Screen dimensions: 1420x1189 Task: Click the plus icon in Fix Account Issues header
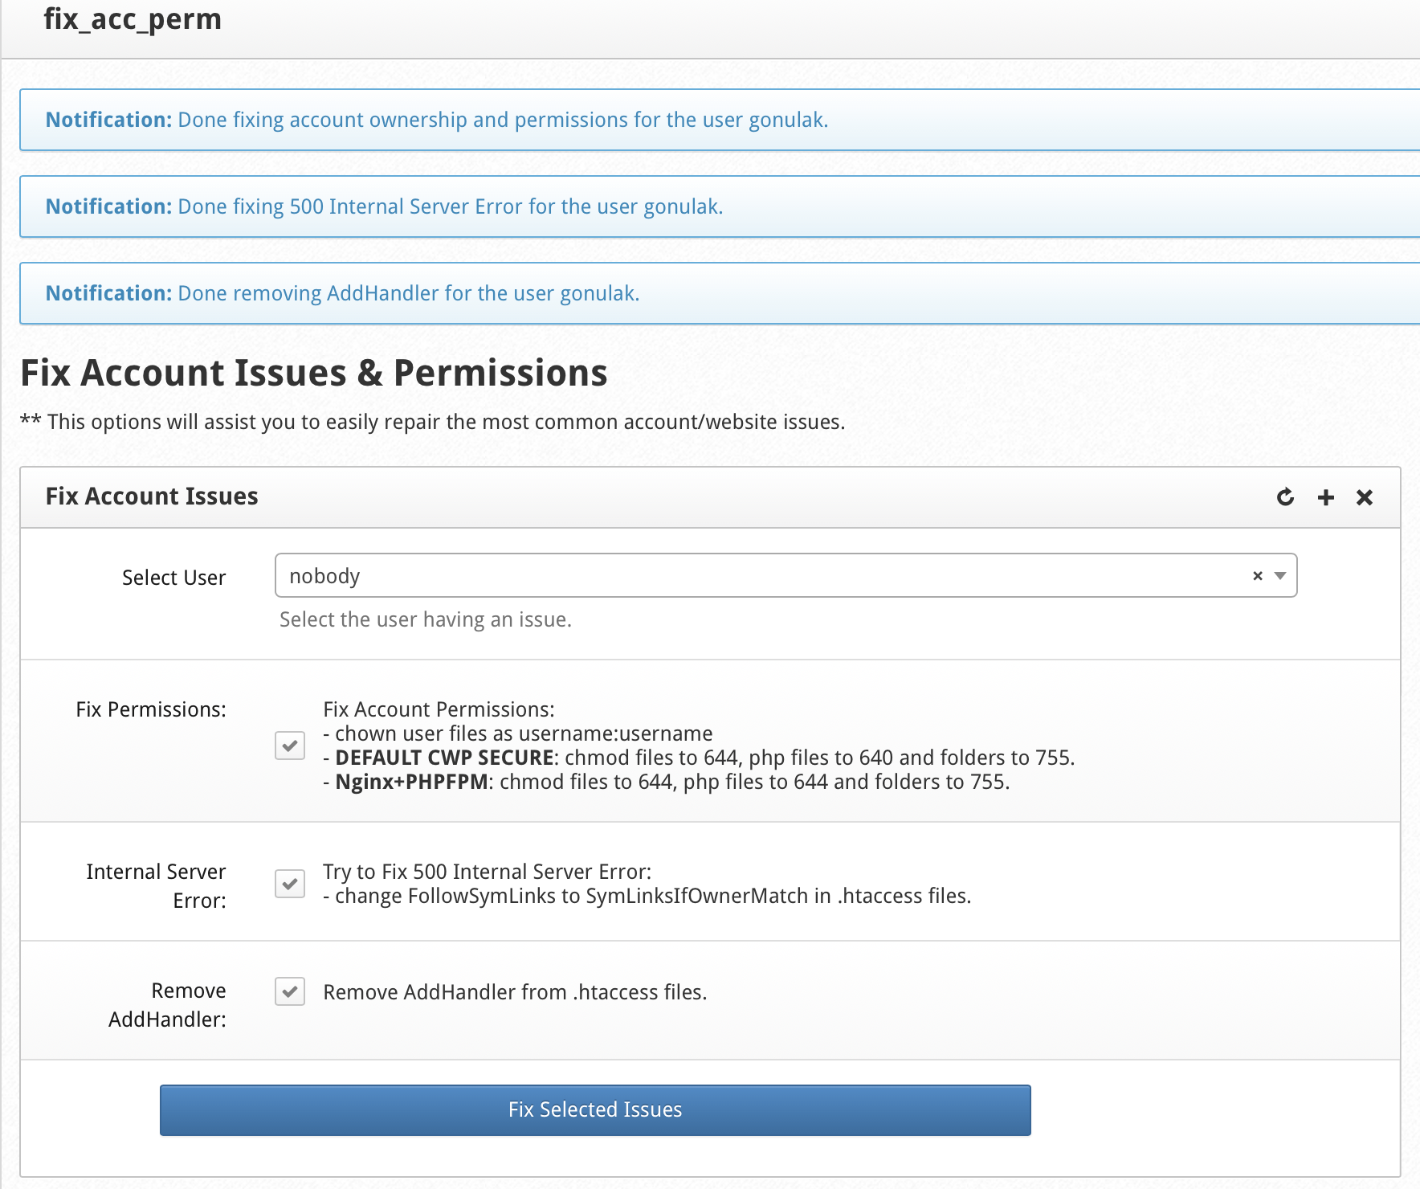[1326, 497]
